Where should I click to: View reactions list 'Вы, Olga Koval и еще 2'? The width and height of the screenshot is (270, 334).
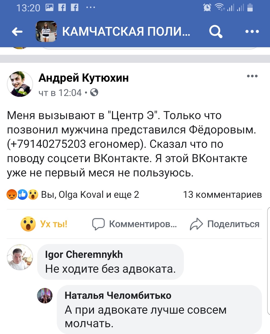pyautogui.click(x=90, y=195)
